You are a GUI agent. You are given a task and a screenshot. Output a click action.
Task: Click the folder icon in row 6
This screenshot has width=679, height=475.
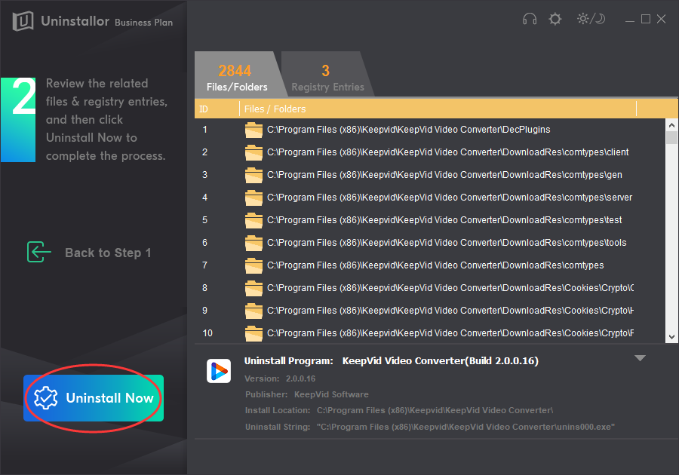253,243
